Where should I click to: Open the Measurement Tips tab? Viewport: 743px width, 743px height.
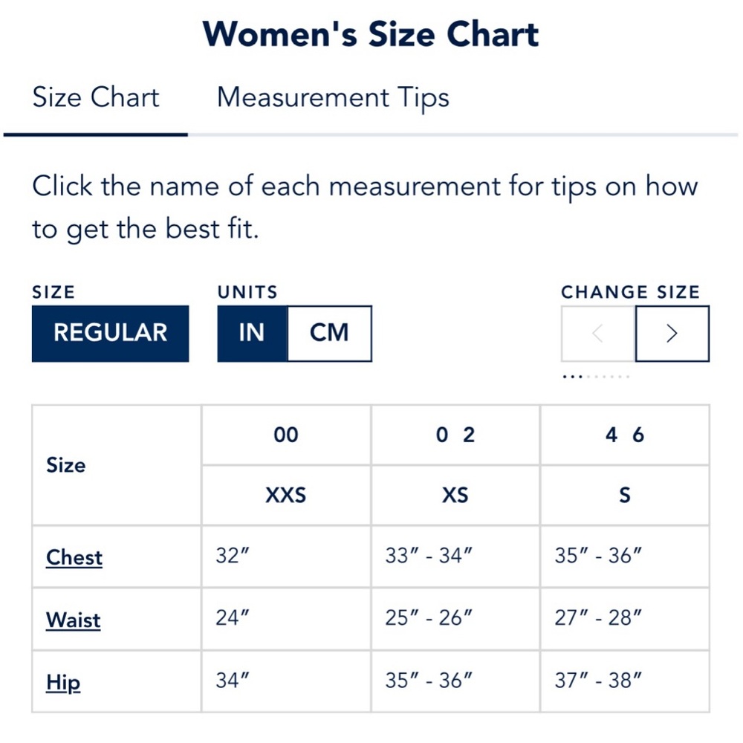[x=333, y=97]
